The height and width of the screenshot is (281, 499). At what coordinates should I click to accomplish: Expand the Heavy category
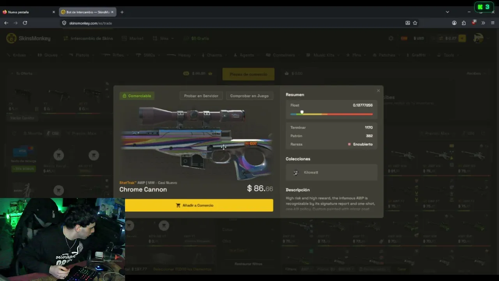coord(181,55)
